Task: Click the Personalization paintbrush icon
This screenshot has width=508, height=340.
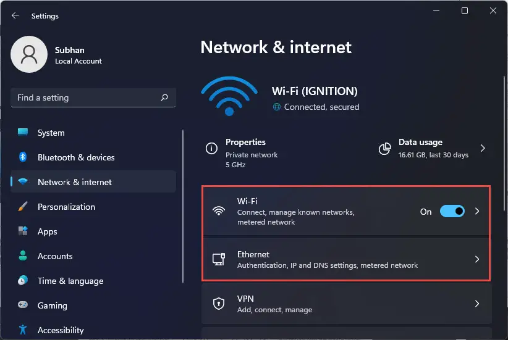Action: click(x=23, y=206)
